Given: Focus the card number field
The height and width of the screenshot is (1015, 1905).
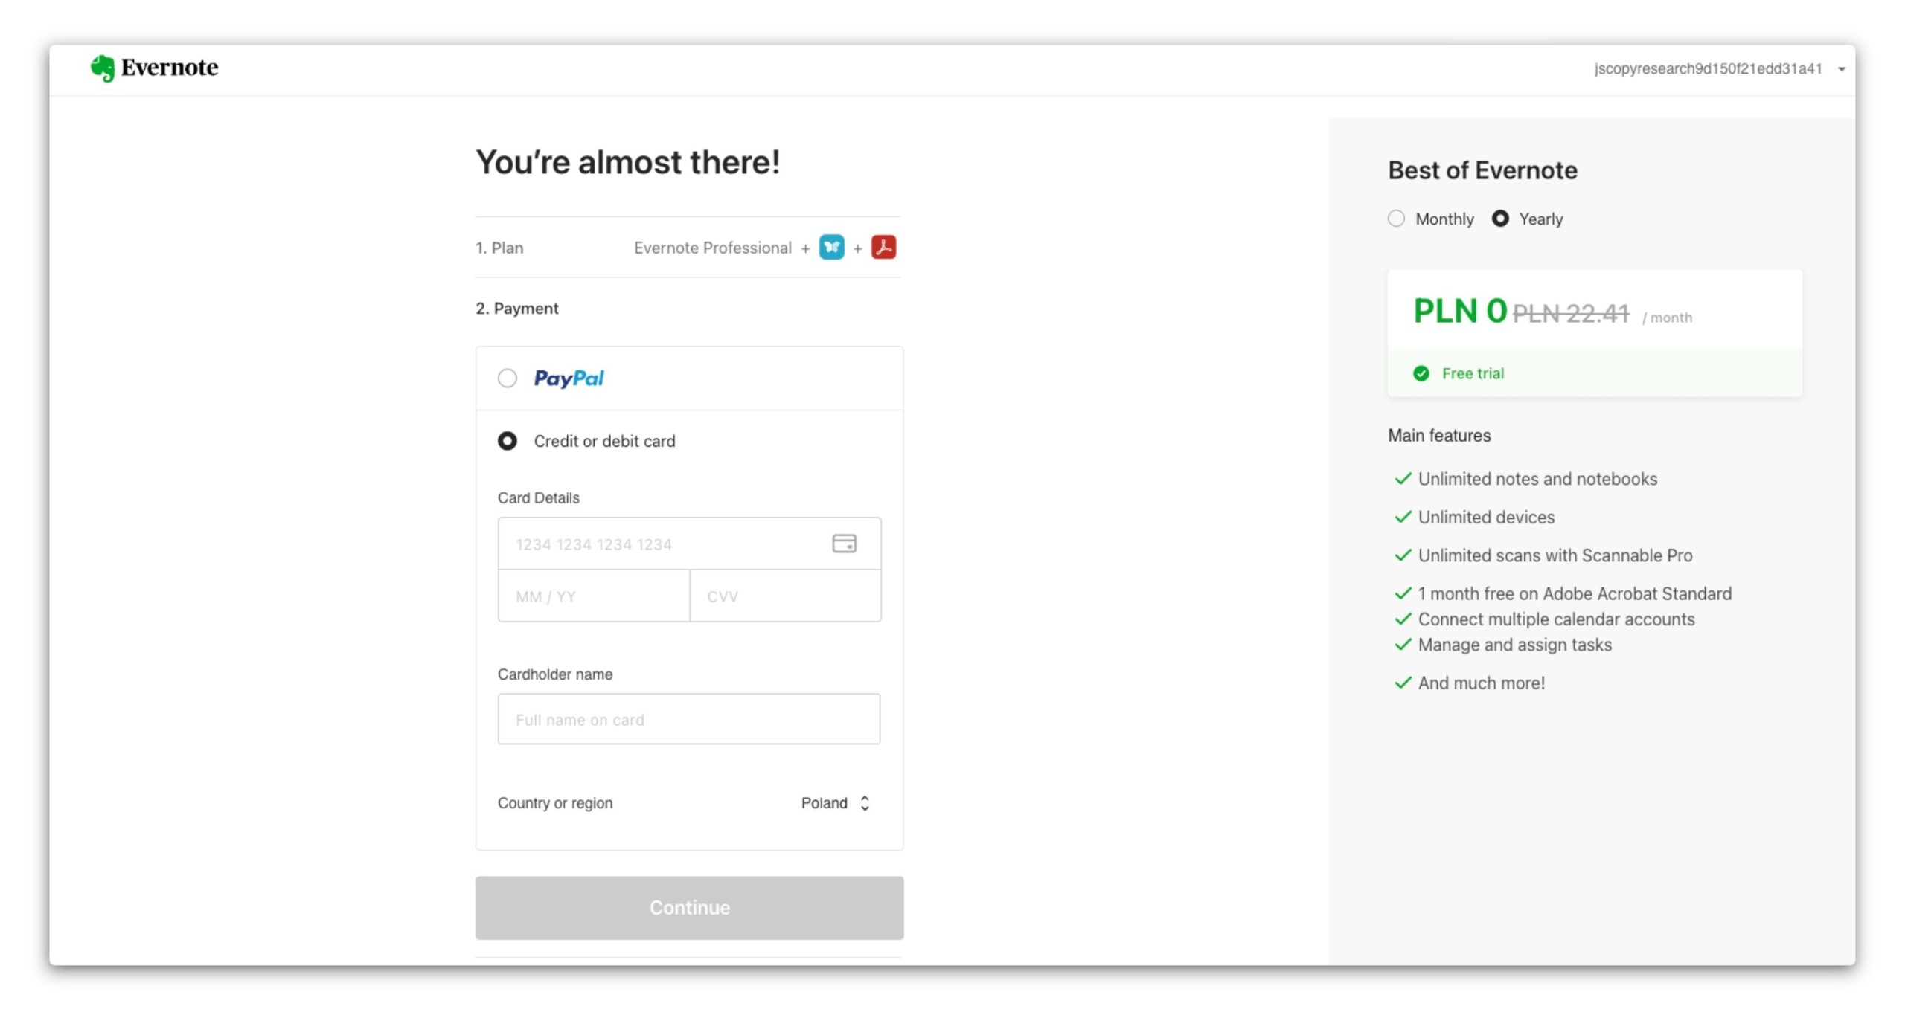Looking at the screenshot, I should point(666,544).
